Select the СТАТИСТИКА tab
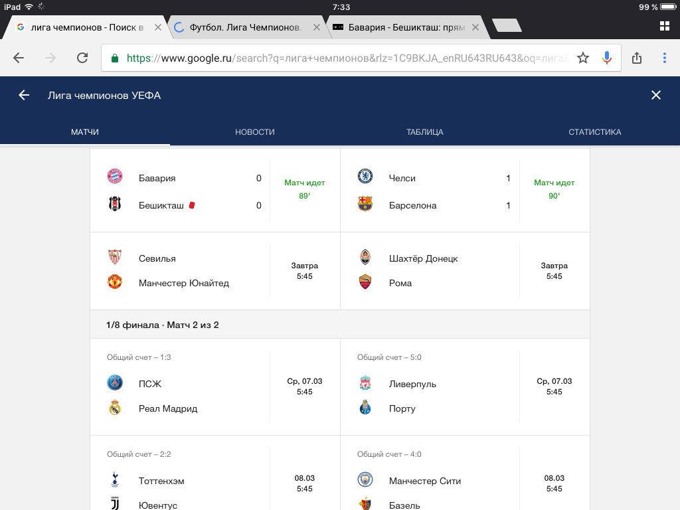This screenshot has height=510, width=680. (x=594, y=132)
